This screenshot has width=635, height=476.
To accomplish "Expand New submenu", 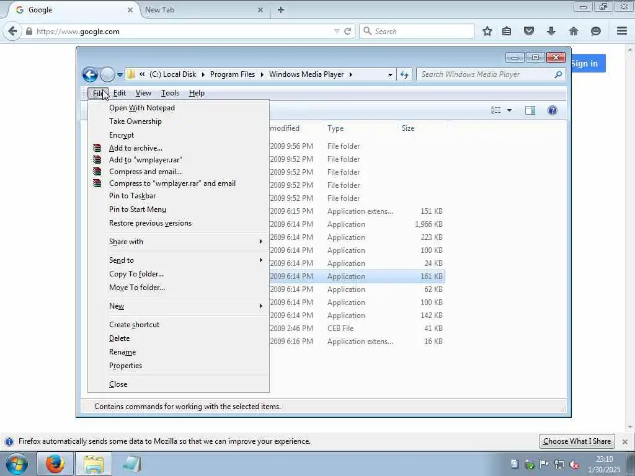I will click(x=179, y=306).
